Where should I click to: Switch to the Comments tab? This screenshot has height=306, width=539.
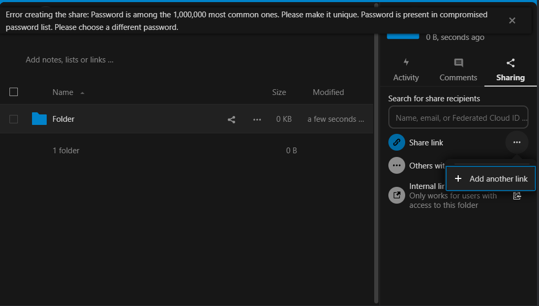(x=458, y=70)
